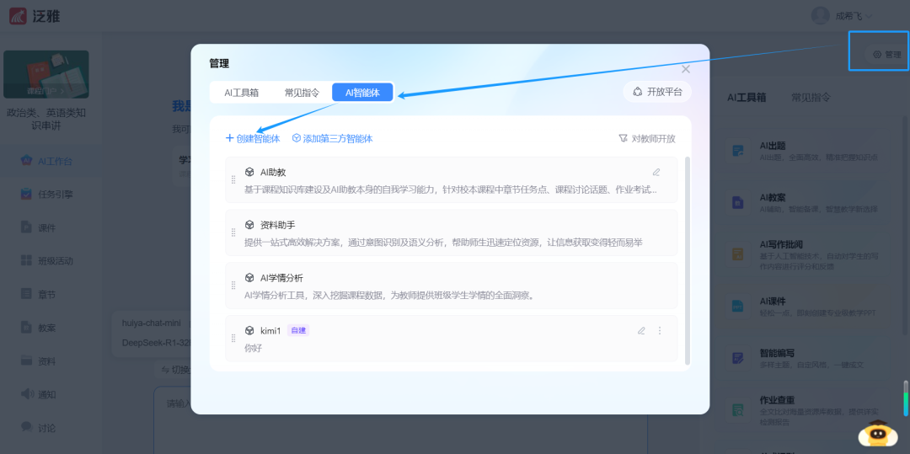Click 添加第三方智能体 link
Screen dimensions: 910x454
pyautogui.click(x=332, y=139)
